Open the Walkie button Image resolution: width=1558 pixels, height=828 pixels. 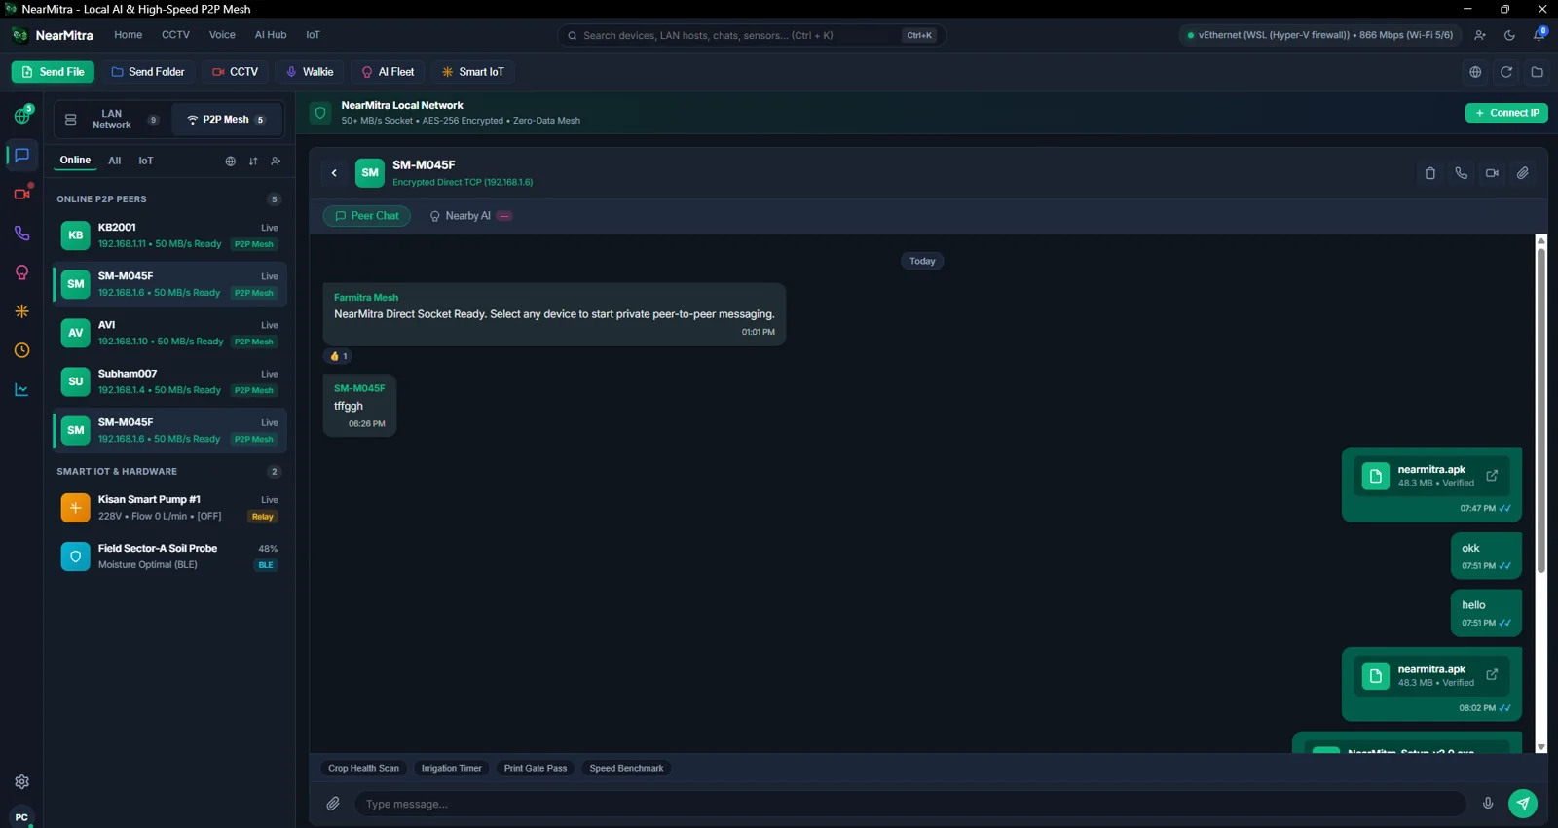click(309, 72)
